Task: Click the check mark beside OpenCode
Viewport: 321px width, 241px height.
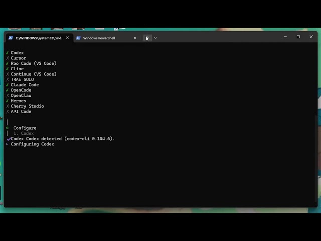Action: coord(7,90)
